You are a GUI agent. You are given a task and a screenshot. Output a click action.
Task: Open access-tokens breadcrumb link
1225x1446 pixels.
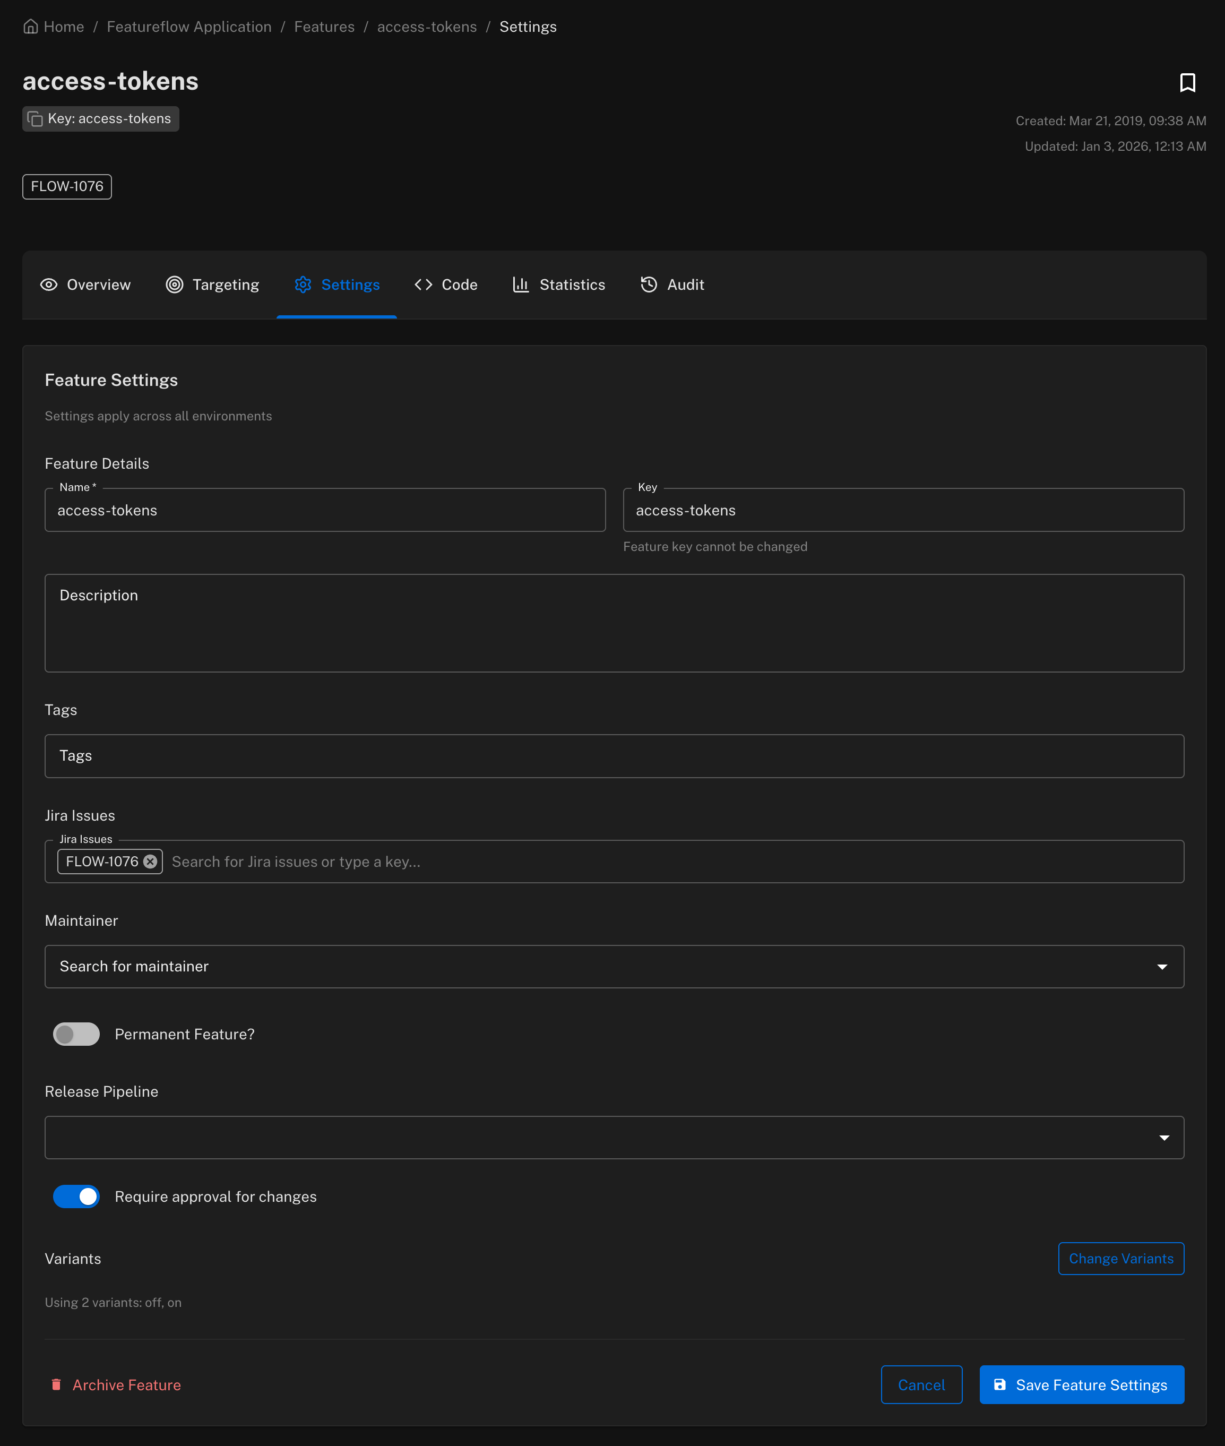(427, 27)
